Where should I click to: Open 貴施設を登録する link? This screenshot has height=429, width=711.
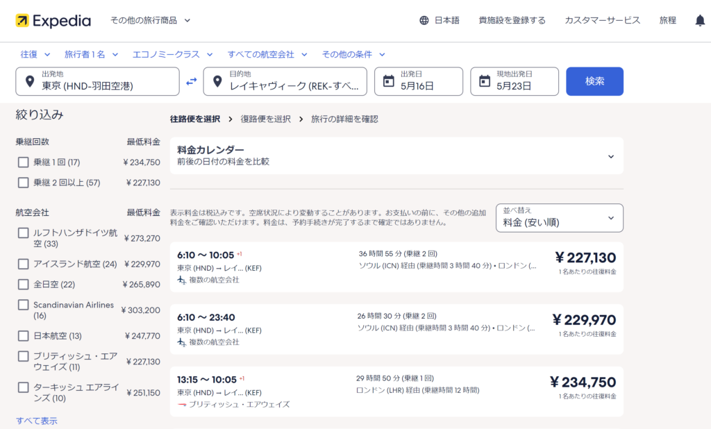512,20
